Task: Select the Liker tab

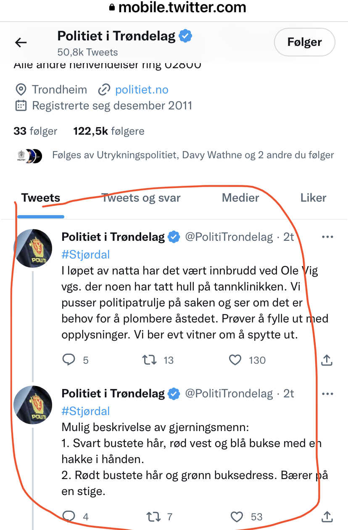Action: [x=313, y=198]
